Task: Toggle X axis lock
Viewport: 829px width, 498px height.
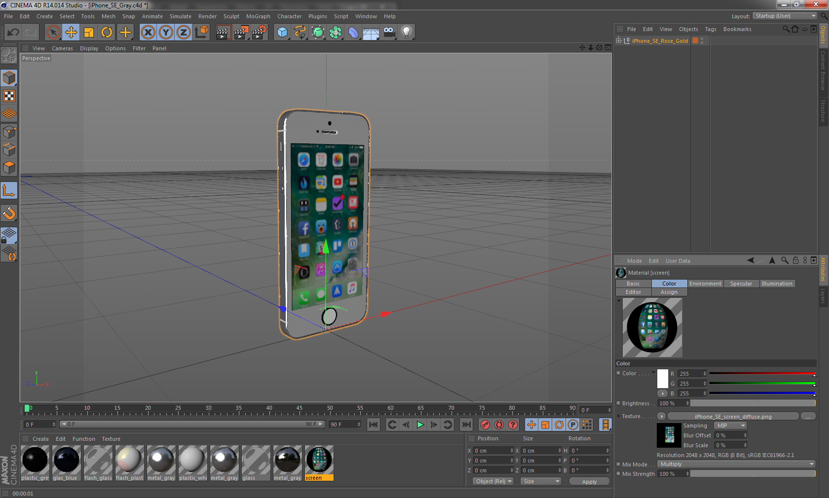Action: pyautogui.click(x=148, y=33)
